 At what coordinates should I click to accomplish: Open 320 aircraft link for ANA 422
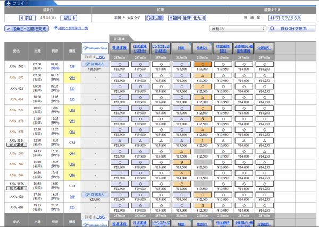pyautogui.click(x=72, y=89)
